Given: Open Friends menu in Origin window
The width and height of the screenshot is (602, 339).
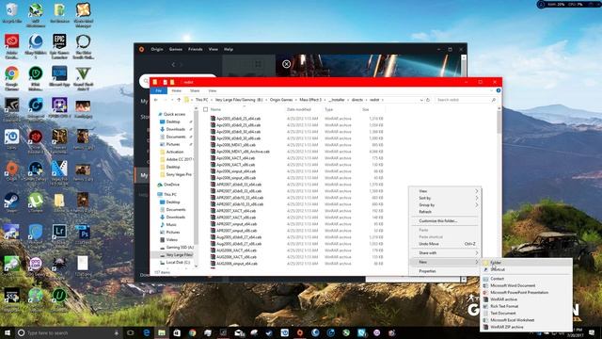Looking at the screenshot, I should (195, 49).
